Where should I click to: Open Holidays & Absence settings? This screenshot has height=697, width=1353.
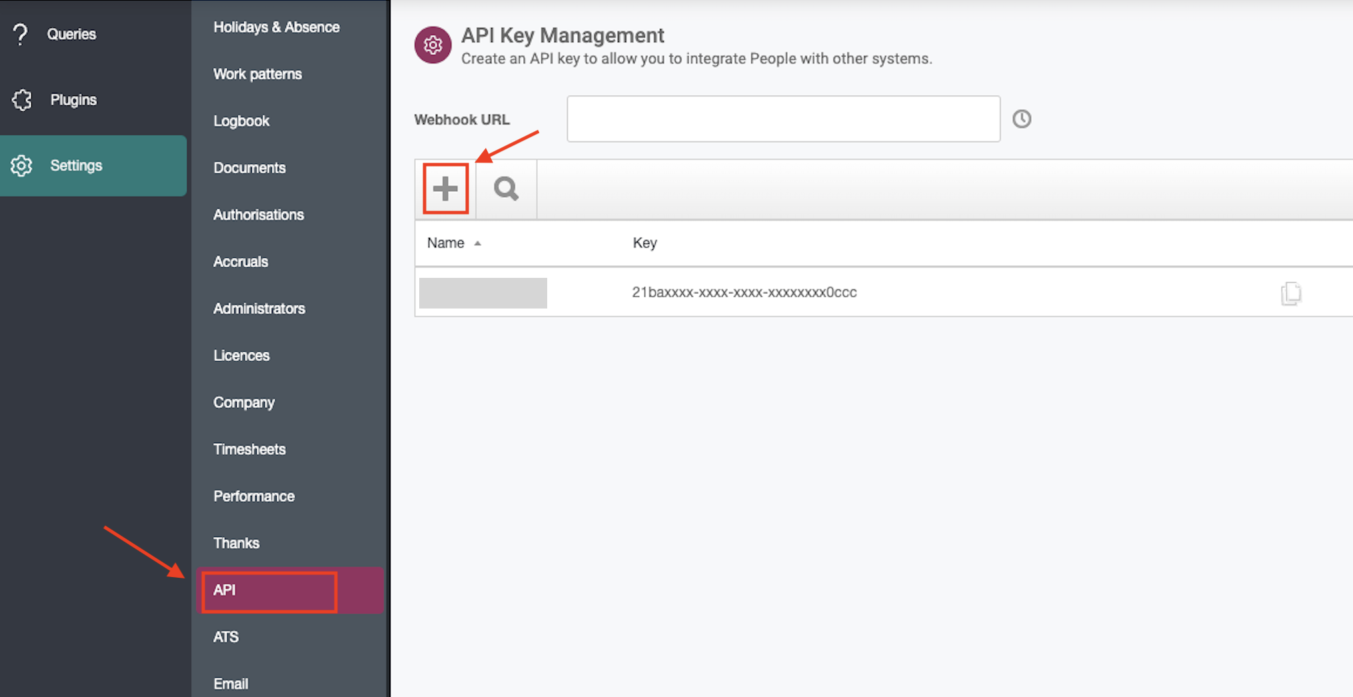(277, 27)
